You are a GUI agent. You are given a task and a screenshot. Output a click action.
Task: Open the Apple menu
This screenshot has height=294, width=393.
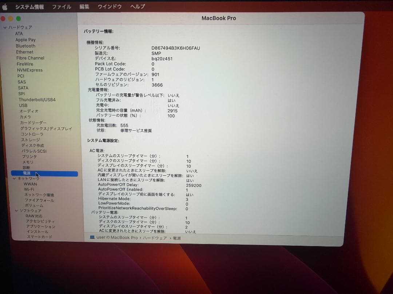tap(5, 6)
